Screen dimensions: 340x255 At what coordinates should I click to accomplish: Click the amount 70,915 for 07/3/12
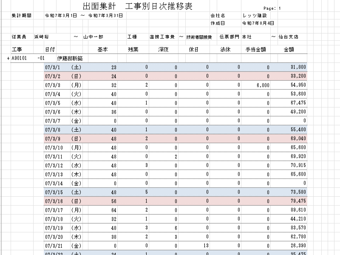[298, 165]
